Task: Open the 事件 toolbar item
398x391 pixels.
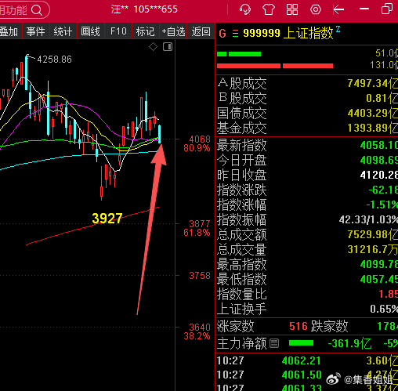Action: [x=36, y=31]
